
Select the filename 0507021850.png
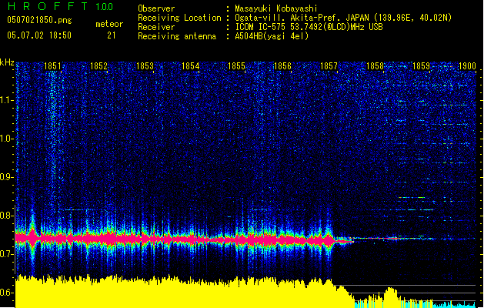click(39, 20)
